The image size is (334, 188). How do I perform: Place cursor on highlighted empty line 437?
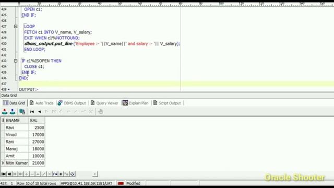coord(176,84)
